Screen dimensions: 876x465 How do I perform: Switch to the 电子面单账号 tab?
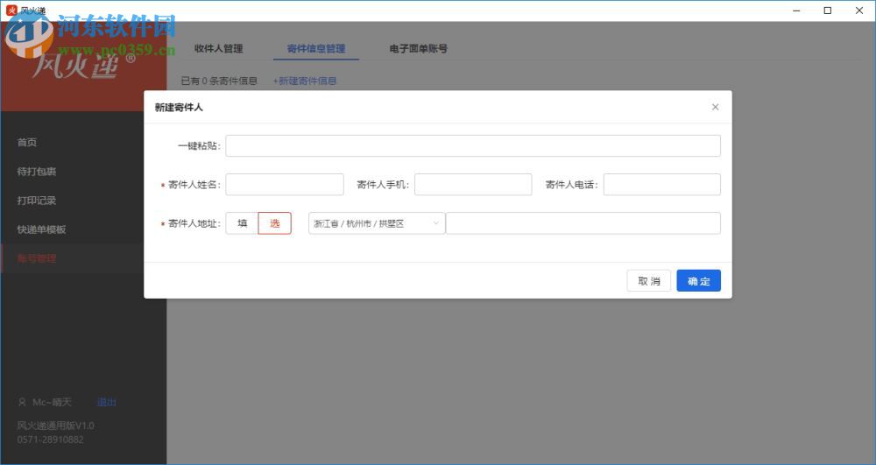(419, 48)
